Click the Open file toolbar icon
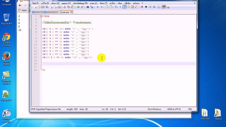 (38, 7)
